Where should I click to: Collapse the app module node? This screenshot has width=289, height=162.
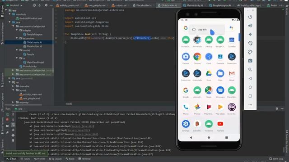(x=6, y=10)
